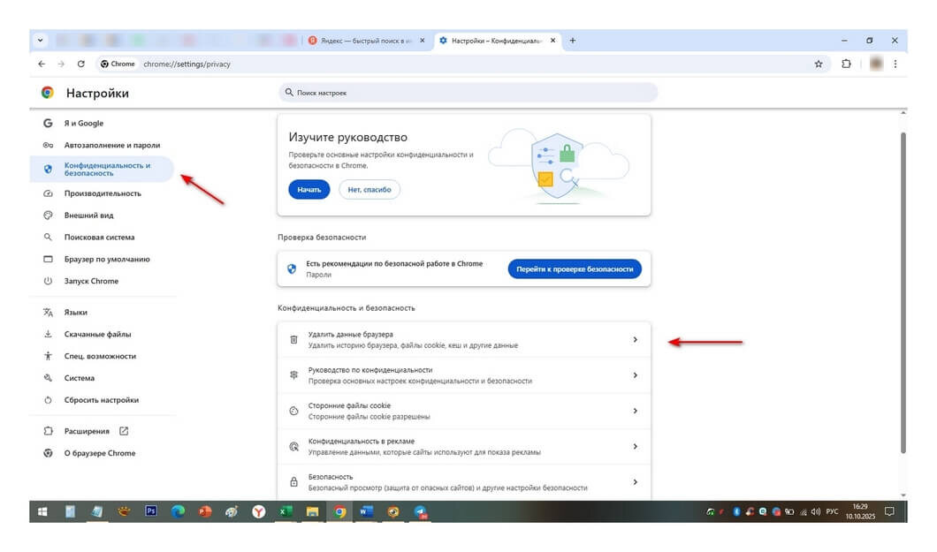This screenshot has height=552, width=937.
Task: Click the accessibility icon for Спец. возможности
Action: (48, 356)
